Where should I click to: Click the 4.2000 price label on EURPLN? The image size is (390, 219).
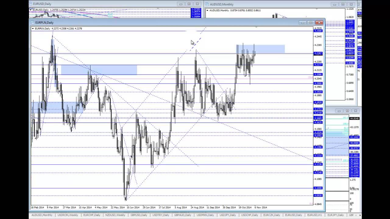coord(318,83)
